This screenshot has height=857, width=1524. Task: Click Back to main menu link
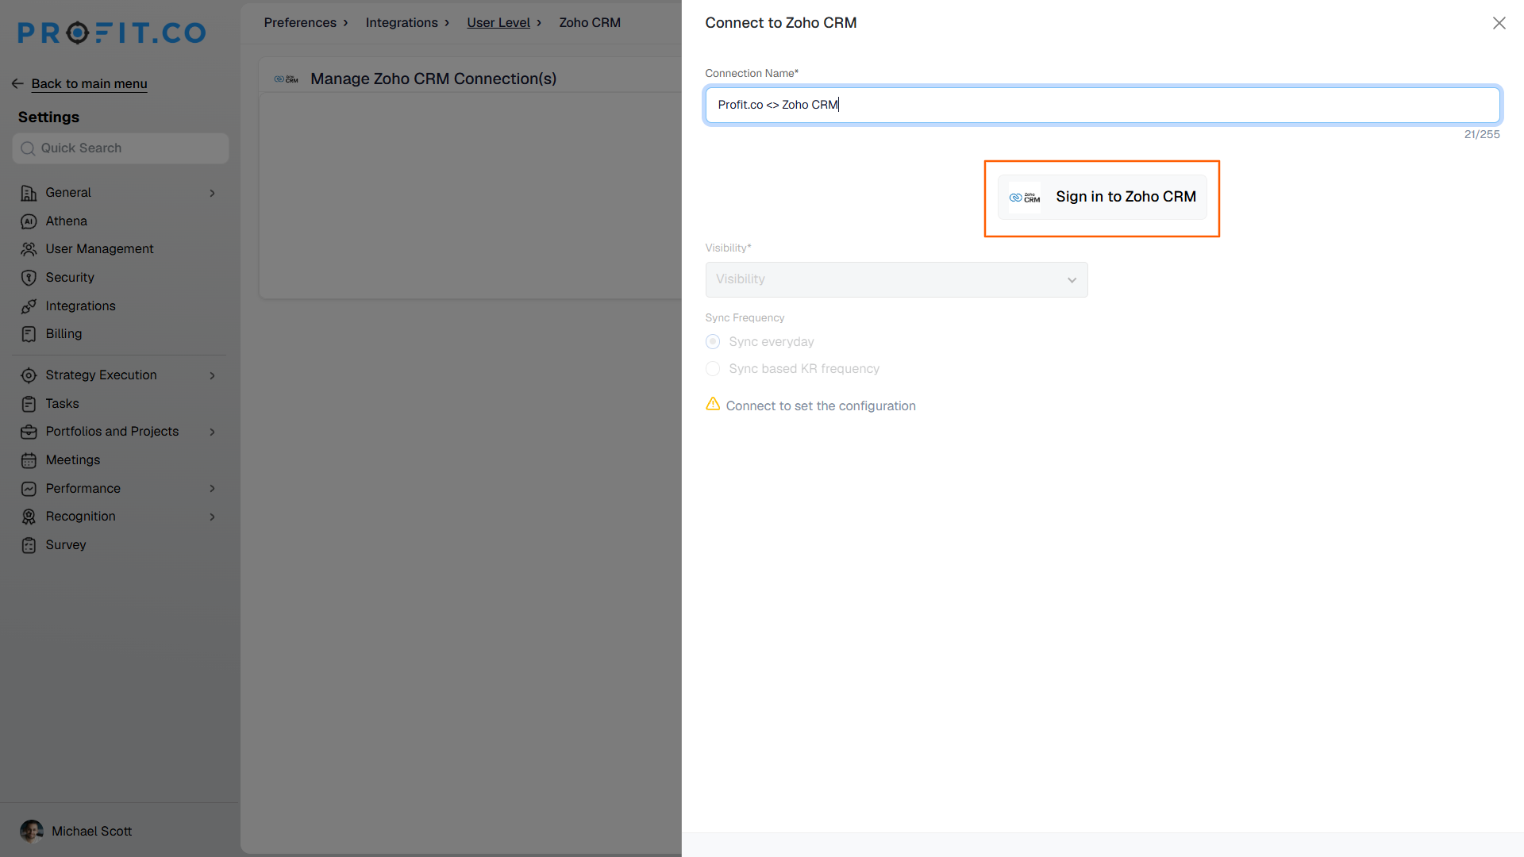coord(89,83)
